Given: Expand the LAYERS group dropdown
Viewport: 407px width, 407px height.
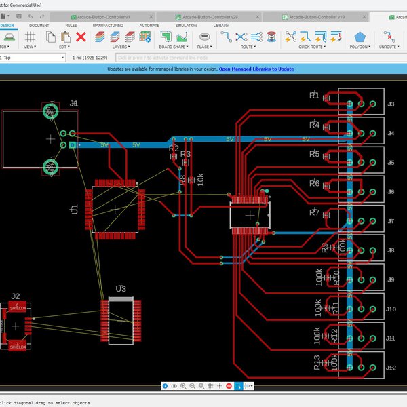Looking at the screenshot, I should pyautogui.click(x=121, y=47).
